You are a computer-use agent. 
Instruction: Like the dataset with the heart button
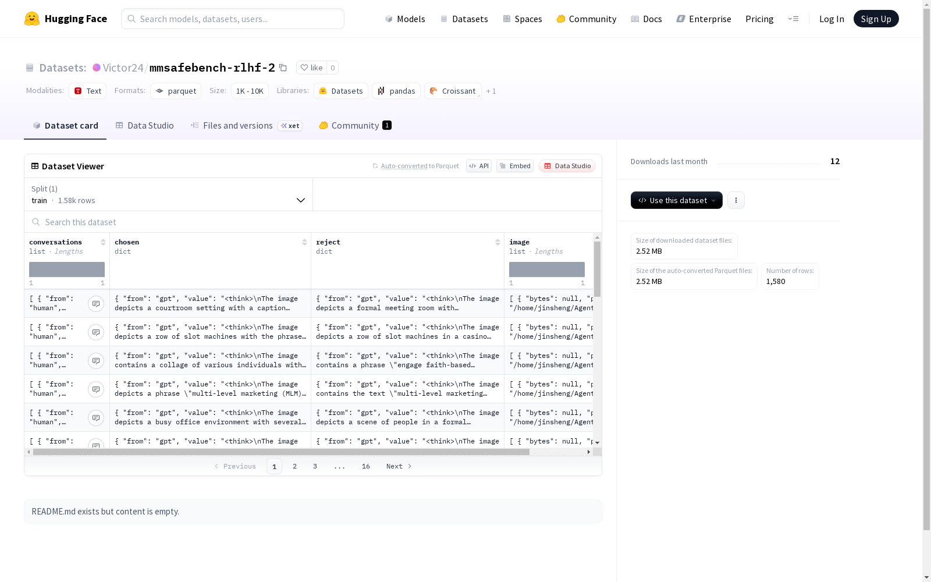pos(311,68)
